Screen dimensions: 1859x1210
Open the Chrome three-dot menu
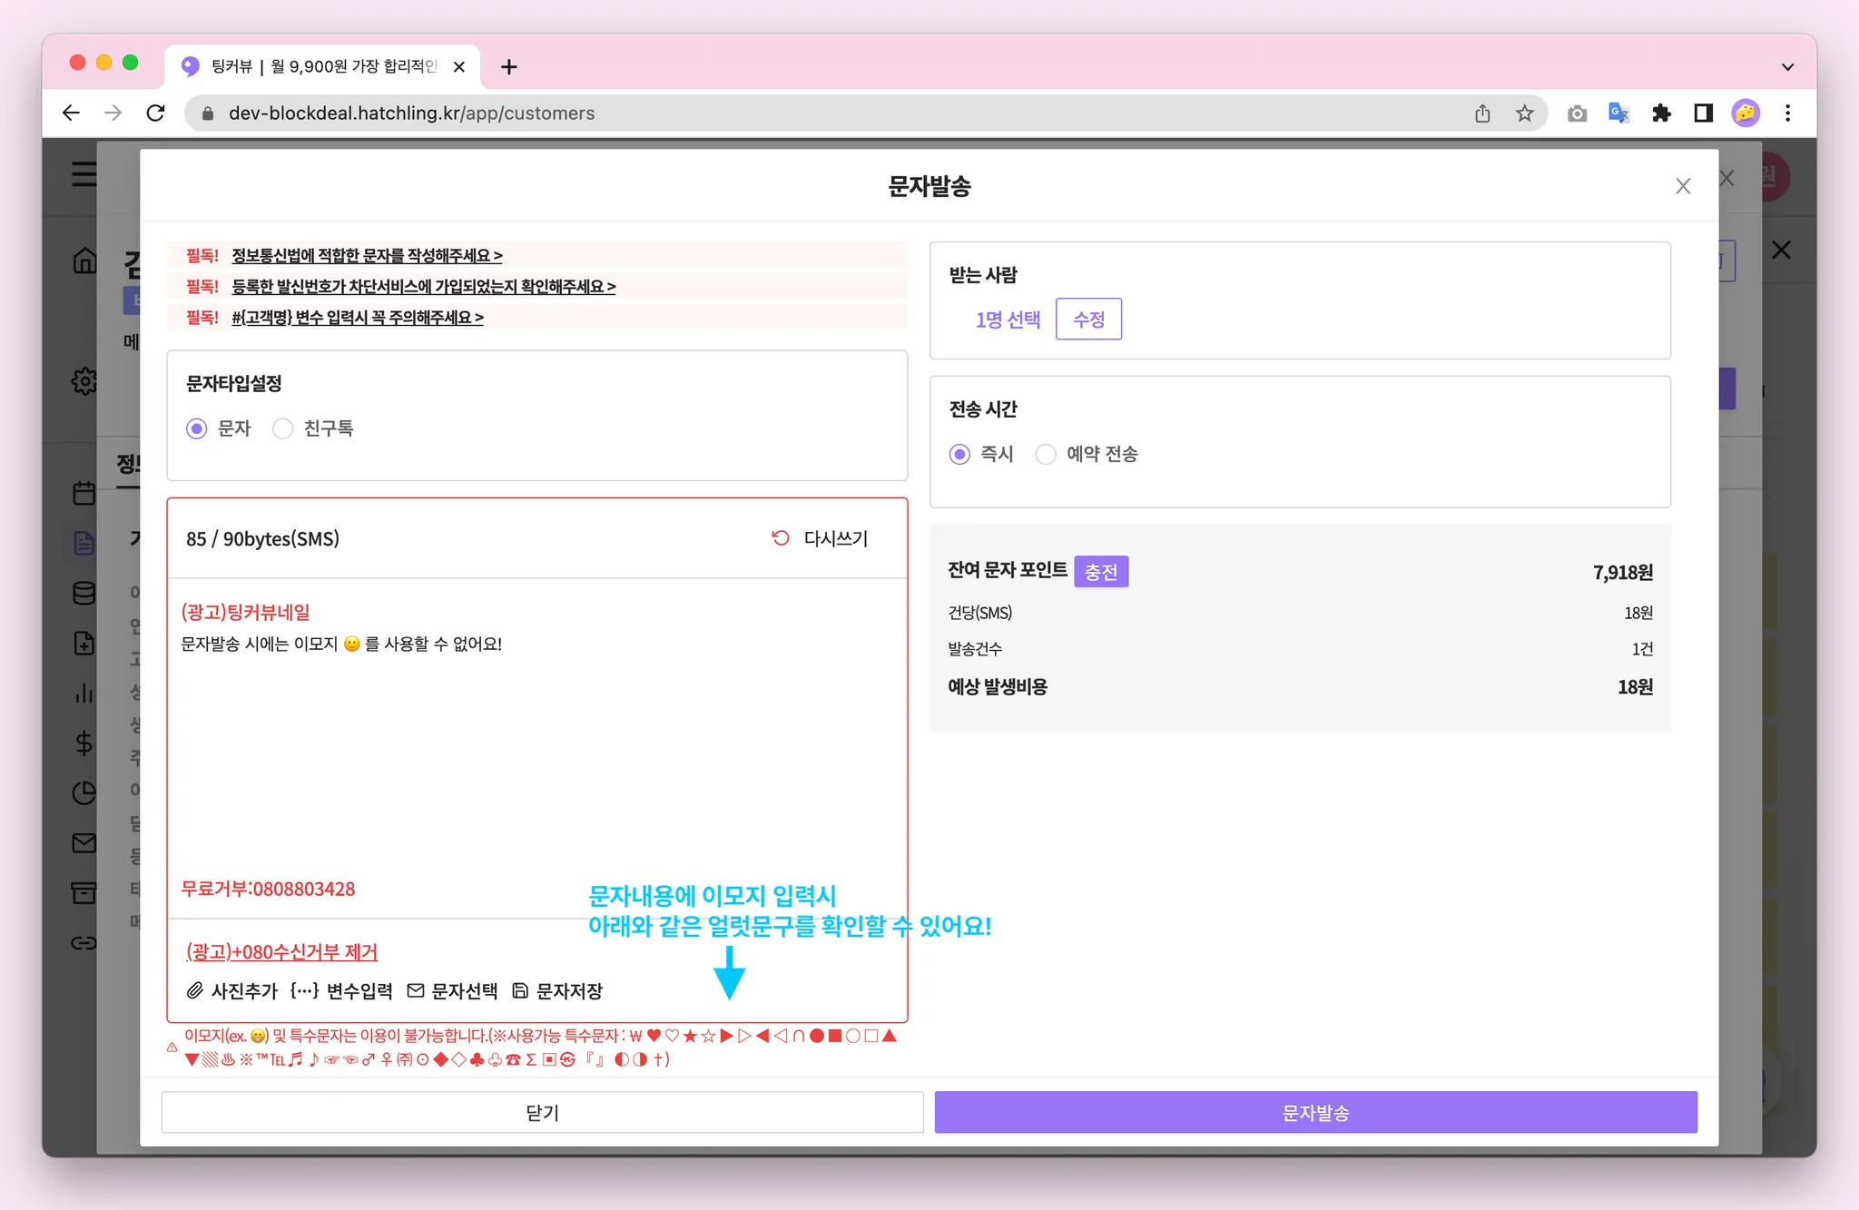coord(1787,113)
